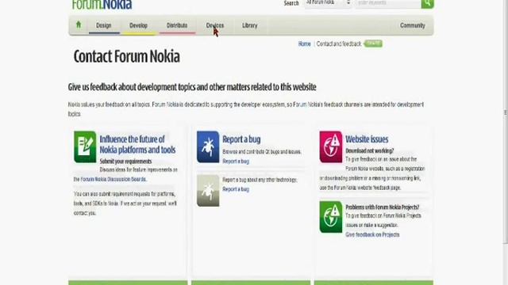508x285 pixels.
Task: Click the green badge beside Contact and feedback
Action: (373, 44)
